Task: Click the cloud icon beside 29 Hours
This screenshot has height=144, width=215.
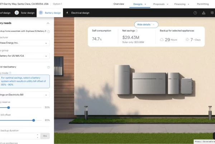Action: (x=162, y=39)
